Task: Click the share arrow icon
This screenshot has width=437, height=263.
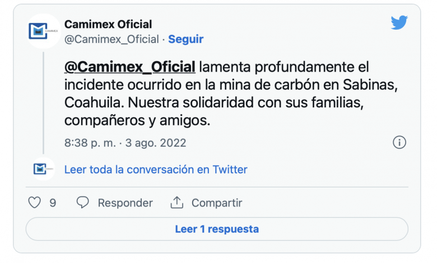Action: pyautogui.click(x=177, y=203)
